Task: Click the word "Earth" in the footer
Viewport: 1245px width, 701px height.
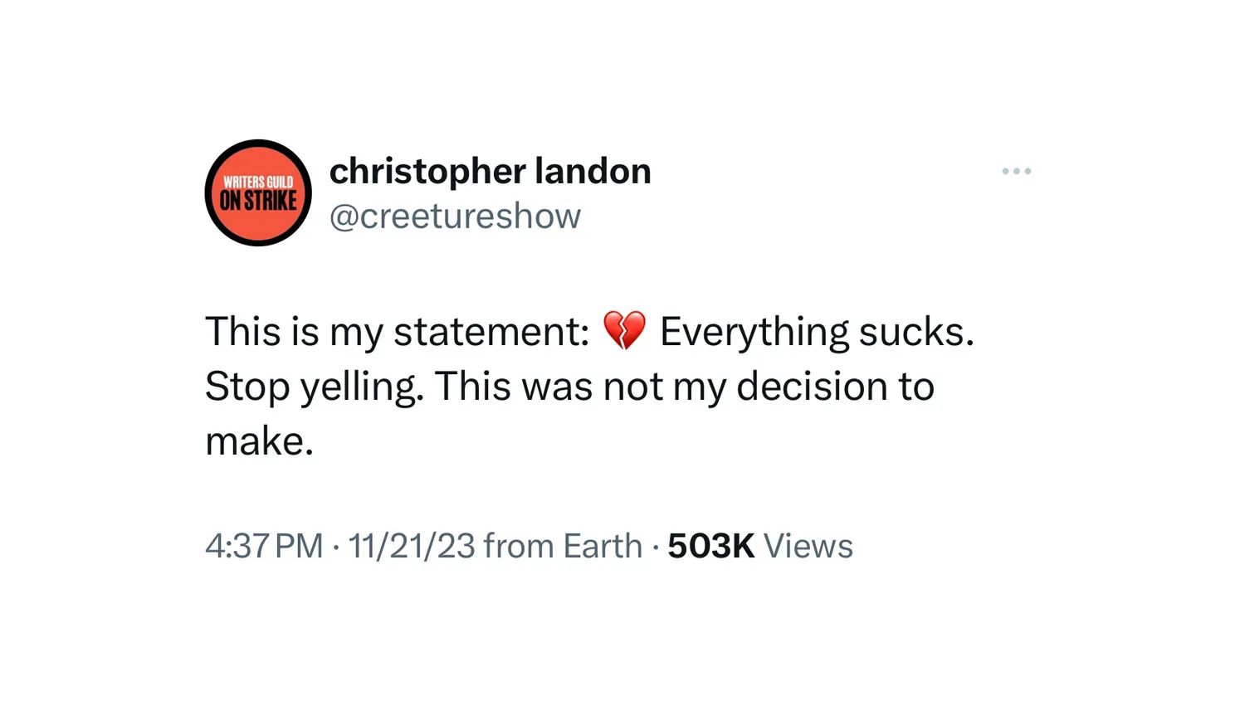Action: pos(603,546)
